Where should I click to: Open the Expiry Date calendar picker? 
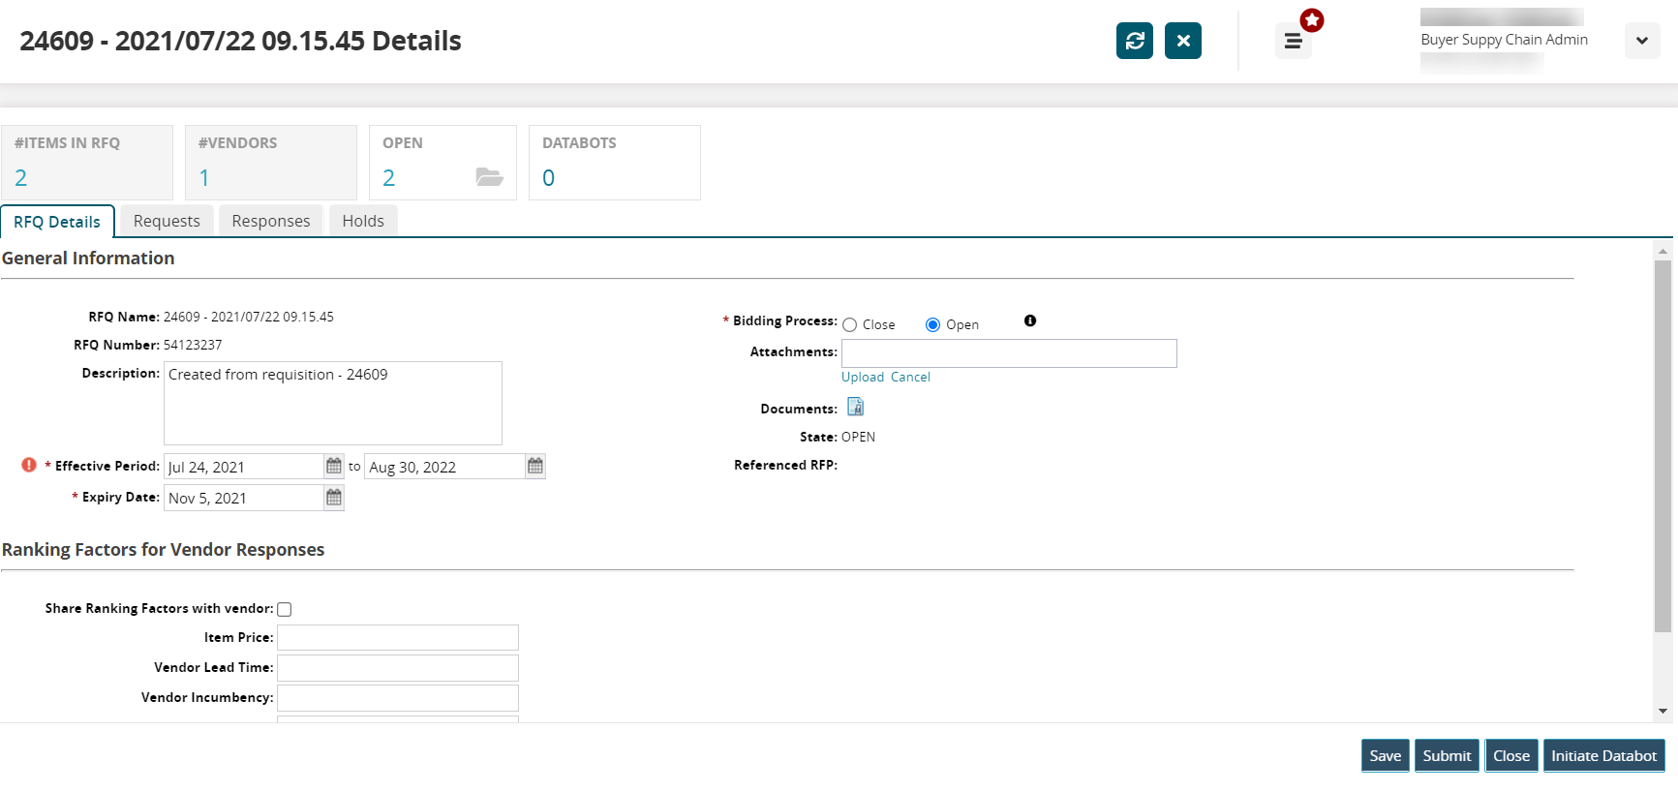click(x=334, y=497)
